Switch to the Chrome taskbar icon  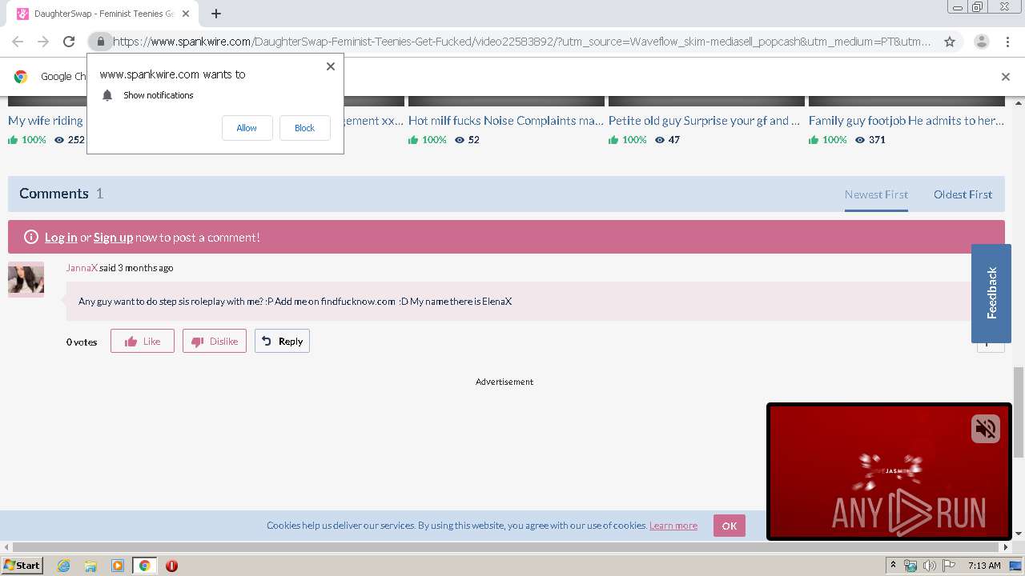(x=144, y=566)
